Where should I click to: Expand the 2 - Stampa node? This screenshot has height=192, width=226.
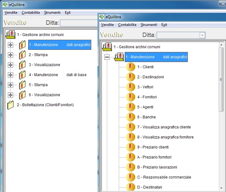point(10,55)
